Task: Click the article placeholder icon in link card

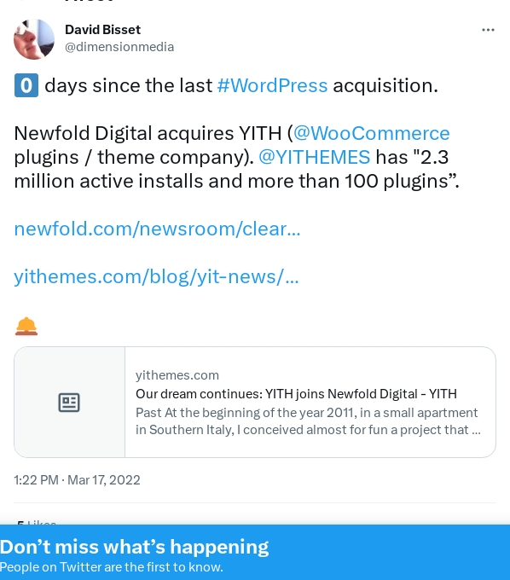Action: (69, 403)
